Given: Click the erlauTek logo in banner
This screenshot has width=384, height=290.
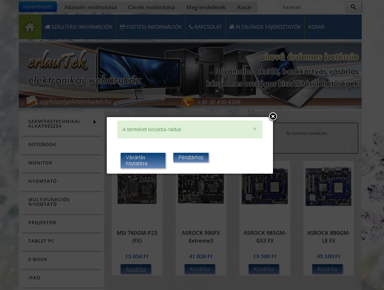Looking at the screenshot, I should 58,60.
